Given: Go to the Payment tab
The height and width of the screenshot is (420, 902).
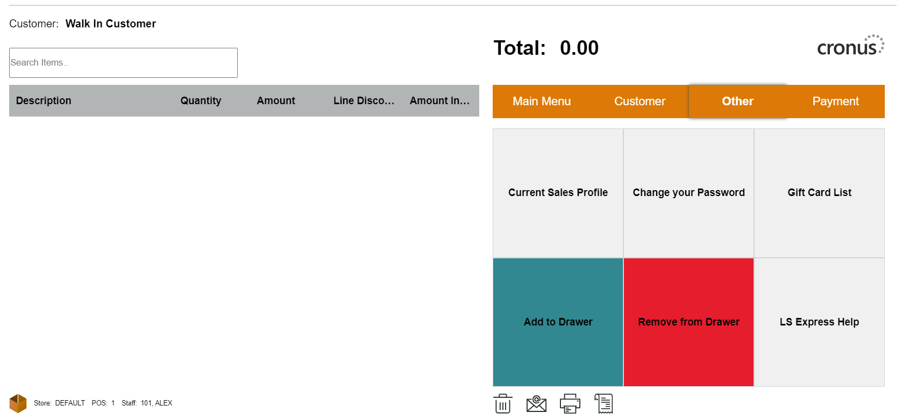Looking at the screenshot, I should (x=835, y=102).
